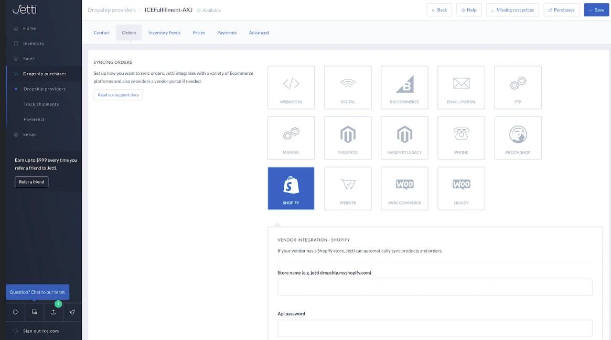
Task: Click the Save button
Action: pos(596,10)
